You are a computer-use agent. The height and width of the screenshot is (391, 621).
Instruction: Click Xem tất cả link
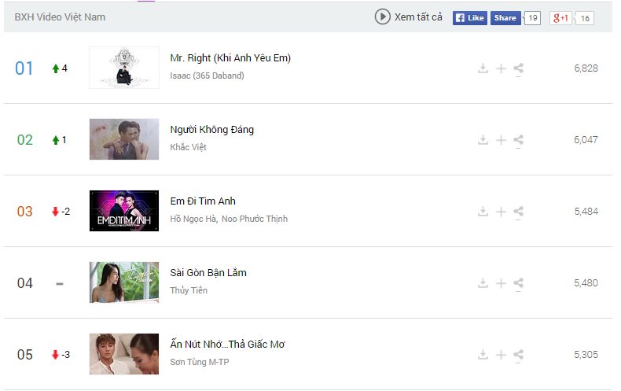(418, 17)
